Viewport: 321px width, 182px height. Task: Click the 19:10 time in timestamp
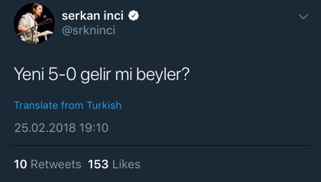(94, 128)
